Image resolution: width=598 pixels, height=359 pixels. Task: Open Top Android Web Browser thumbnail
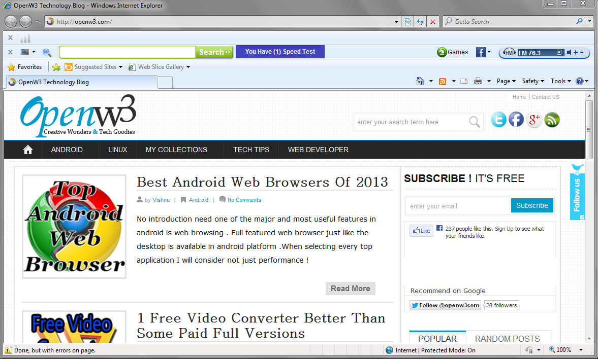pyautogui.click(x=74, y=227)
